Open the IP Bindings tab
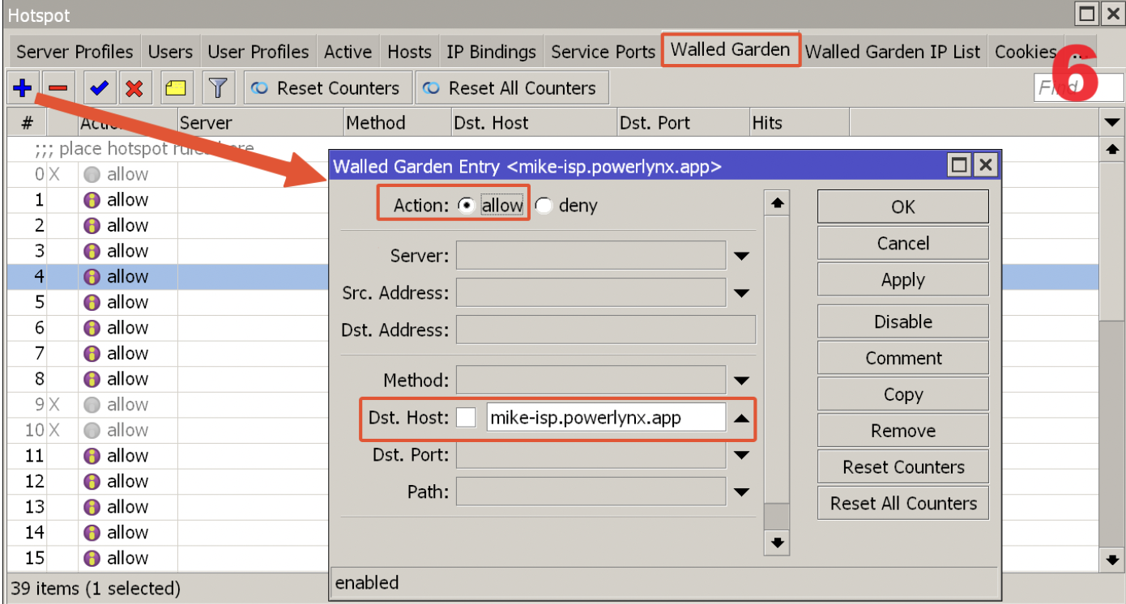This screenshot has width=1126, height=604. coord(491,52)
